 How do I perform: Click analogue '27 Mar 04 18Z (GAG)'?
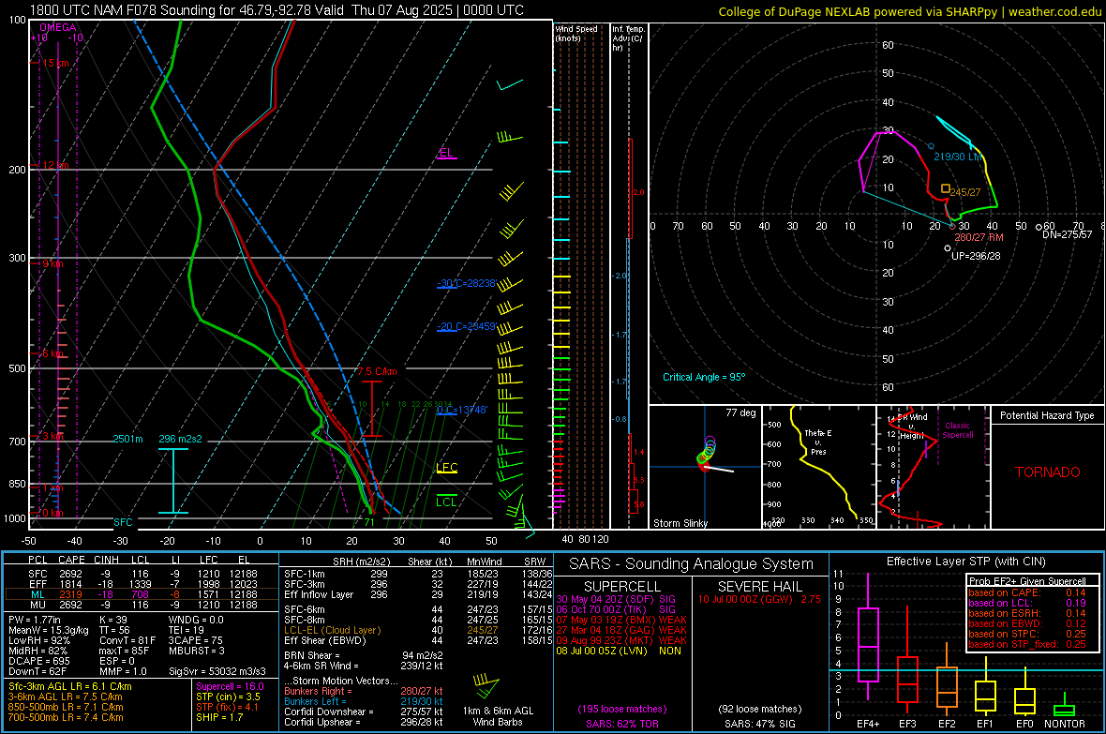click(605, 630)
